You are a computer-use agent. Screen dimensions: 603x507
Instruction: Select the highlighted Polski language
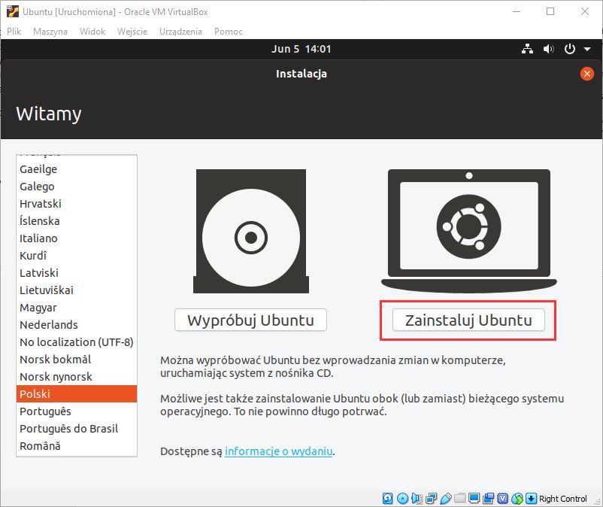77,394
